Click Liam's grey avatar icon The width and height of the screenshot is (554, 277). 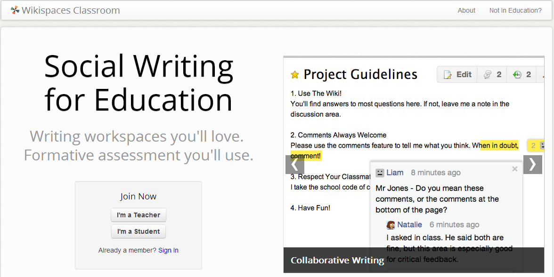(x=380, y=173)
